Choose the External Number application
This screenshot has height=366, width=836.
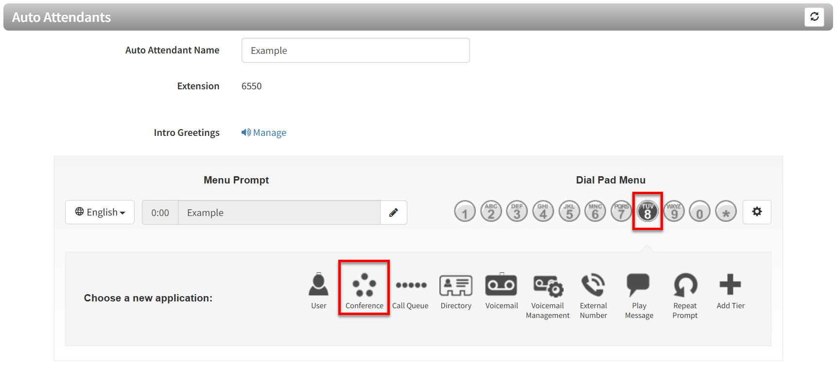click(593, 297)
